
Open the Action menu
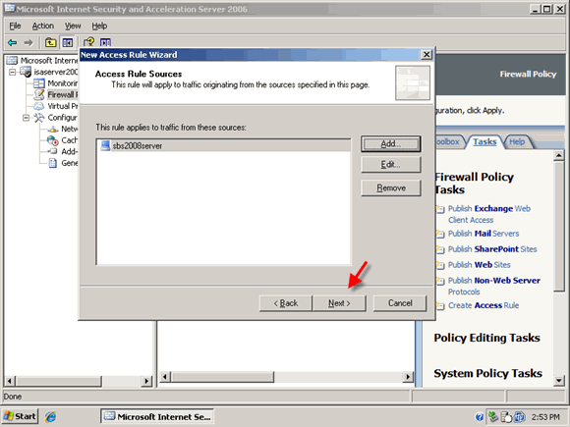pyautogui.click(x=43, y=26)
